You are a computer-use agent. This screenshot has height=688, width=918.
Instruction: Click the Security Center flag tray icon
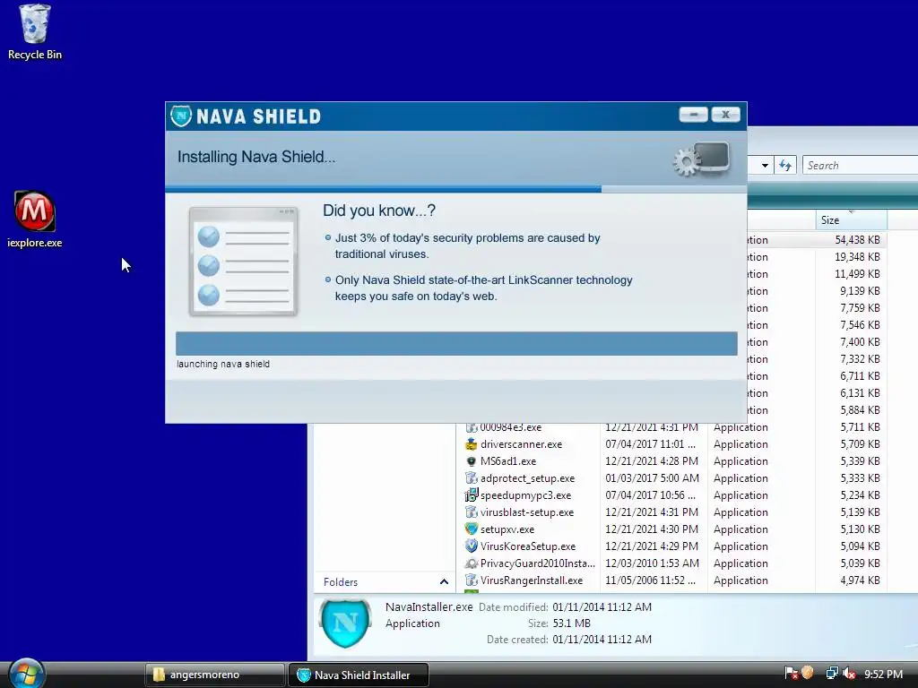[791, 674]
